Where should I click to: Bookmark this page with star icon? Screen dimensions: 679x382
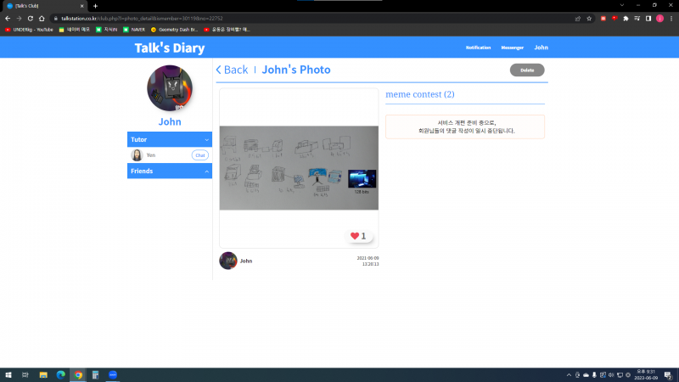click(x=589, y=18)
